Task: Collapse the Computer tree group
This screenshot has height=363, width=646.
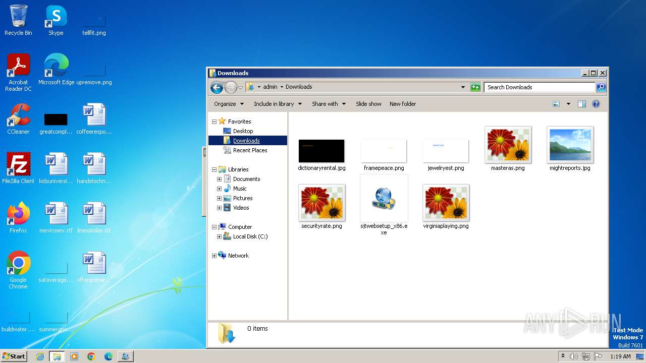Action: (214, 227)
